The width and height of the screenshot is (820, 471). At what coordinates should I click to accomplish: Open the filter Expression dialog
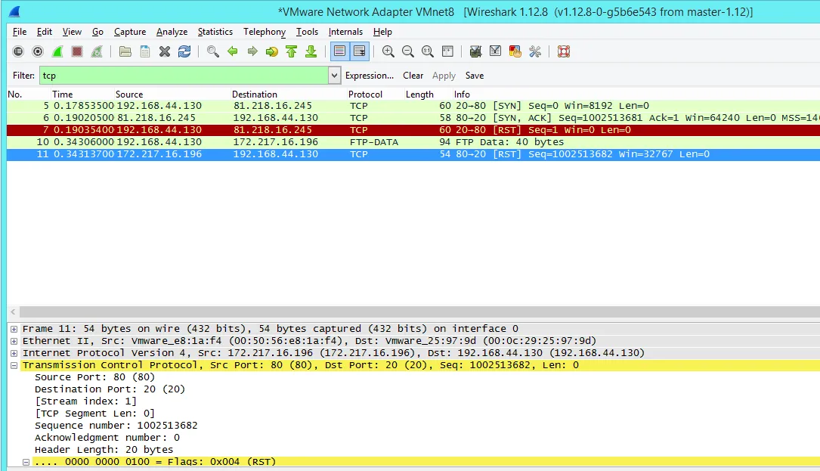pyautogui.click(x=370, y=76)
